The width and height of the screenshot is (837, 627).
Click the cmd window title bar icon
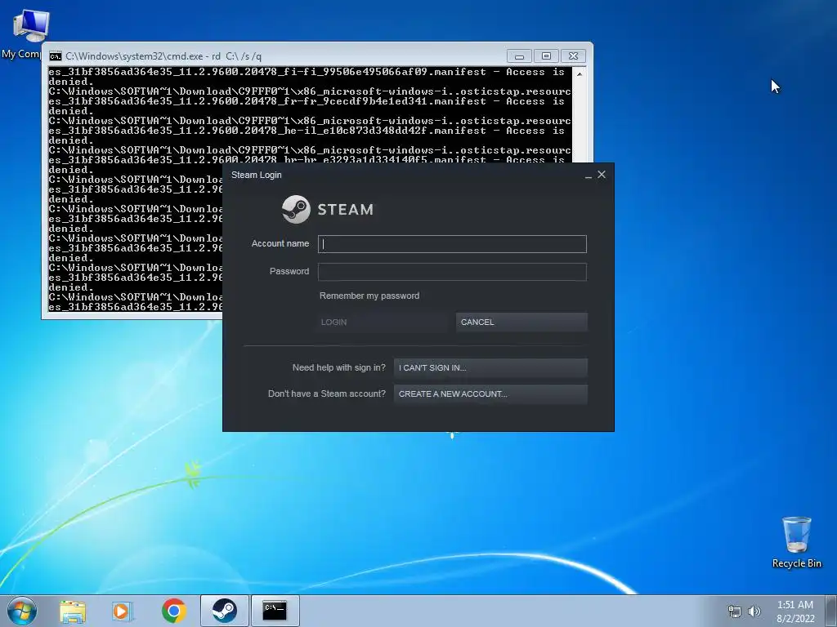[55, 56]
